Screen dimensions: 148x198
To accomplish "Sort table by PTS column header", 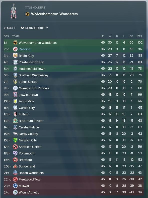I will (x=140, y=36).
